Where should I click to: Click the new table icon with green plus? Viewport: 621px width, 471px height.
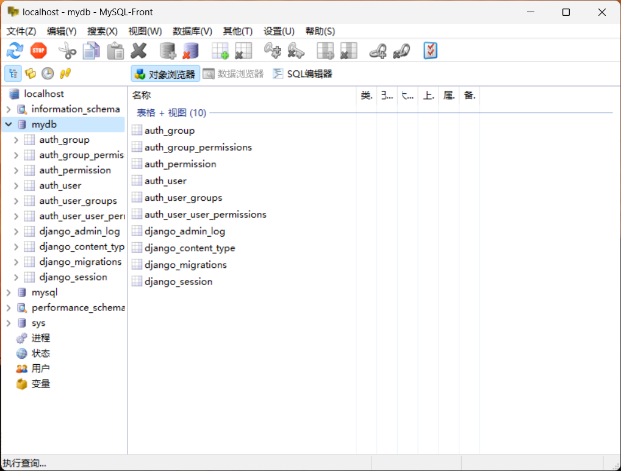pos(220,51)
